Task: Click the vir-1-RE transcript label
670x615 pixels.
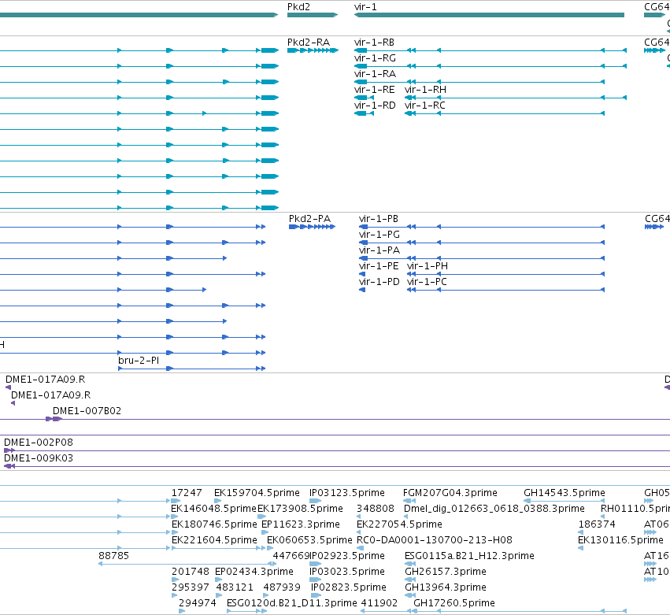Action: click(x=374, y=90)
